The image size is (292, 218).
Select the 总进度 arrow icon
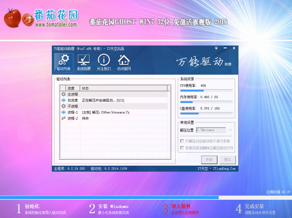tap(64, 100)
